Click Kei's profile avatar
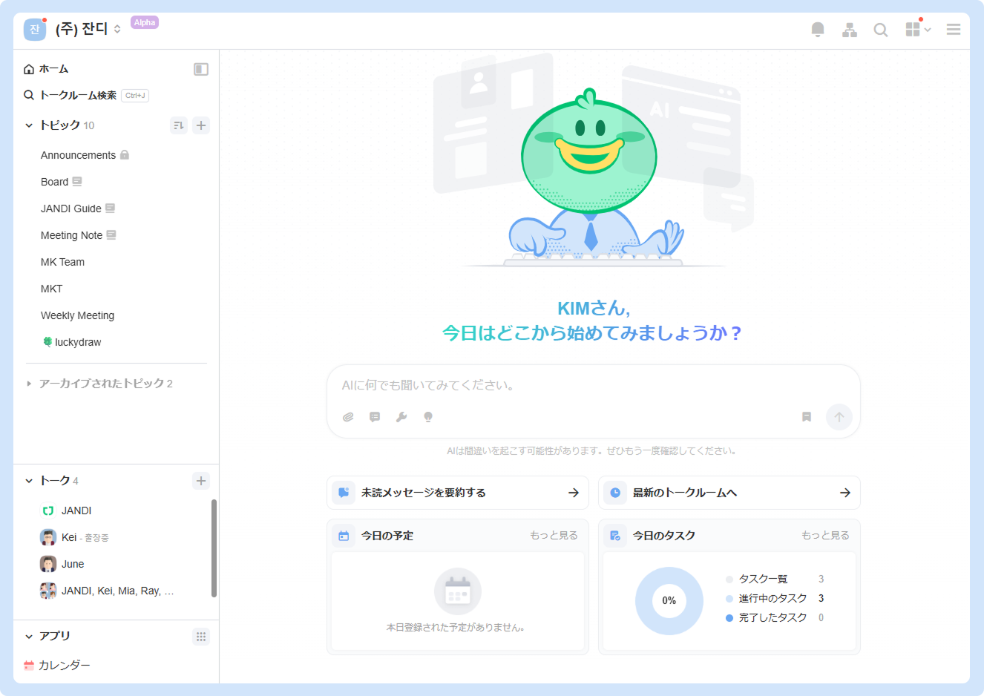 [48, 537]
